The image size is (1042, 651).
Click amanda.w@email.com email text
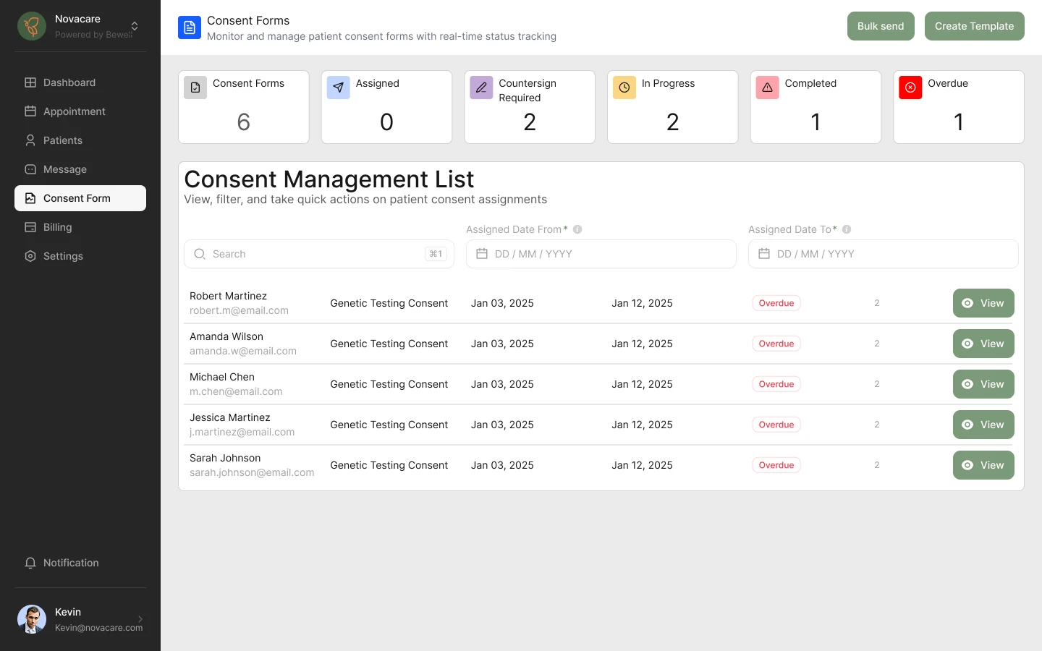(243, 351)
